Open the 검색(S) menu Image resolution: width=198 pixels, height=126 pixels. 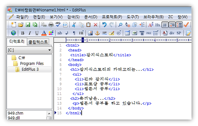(73, 17)
